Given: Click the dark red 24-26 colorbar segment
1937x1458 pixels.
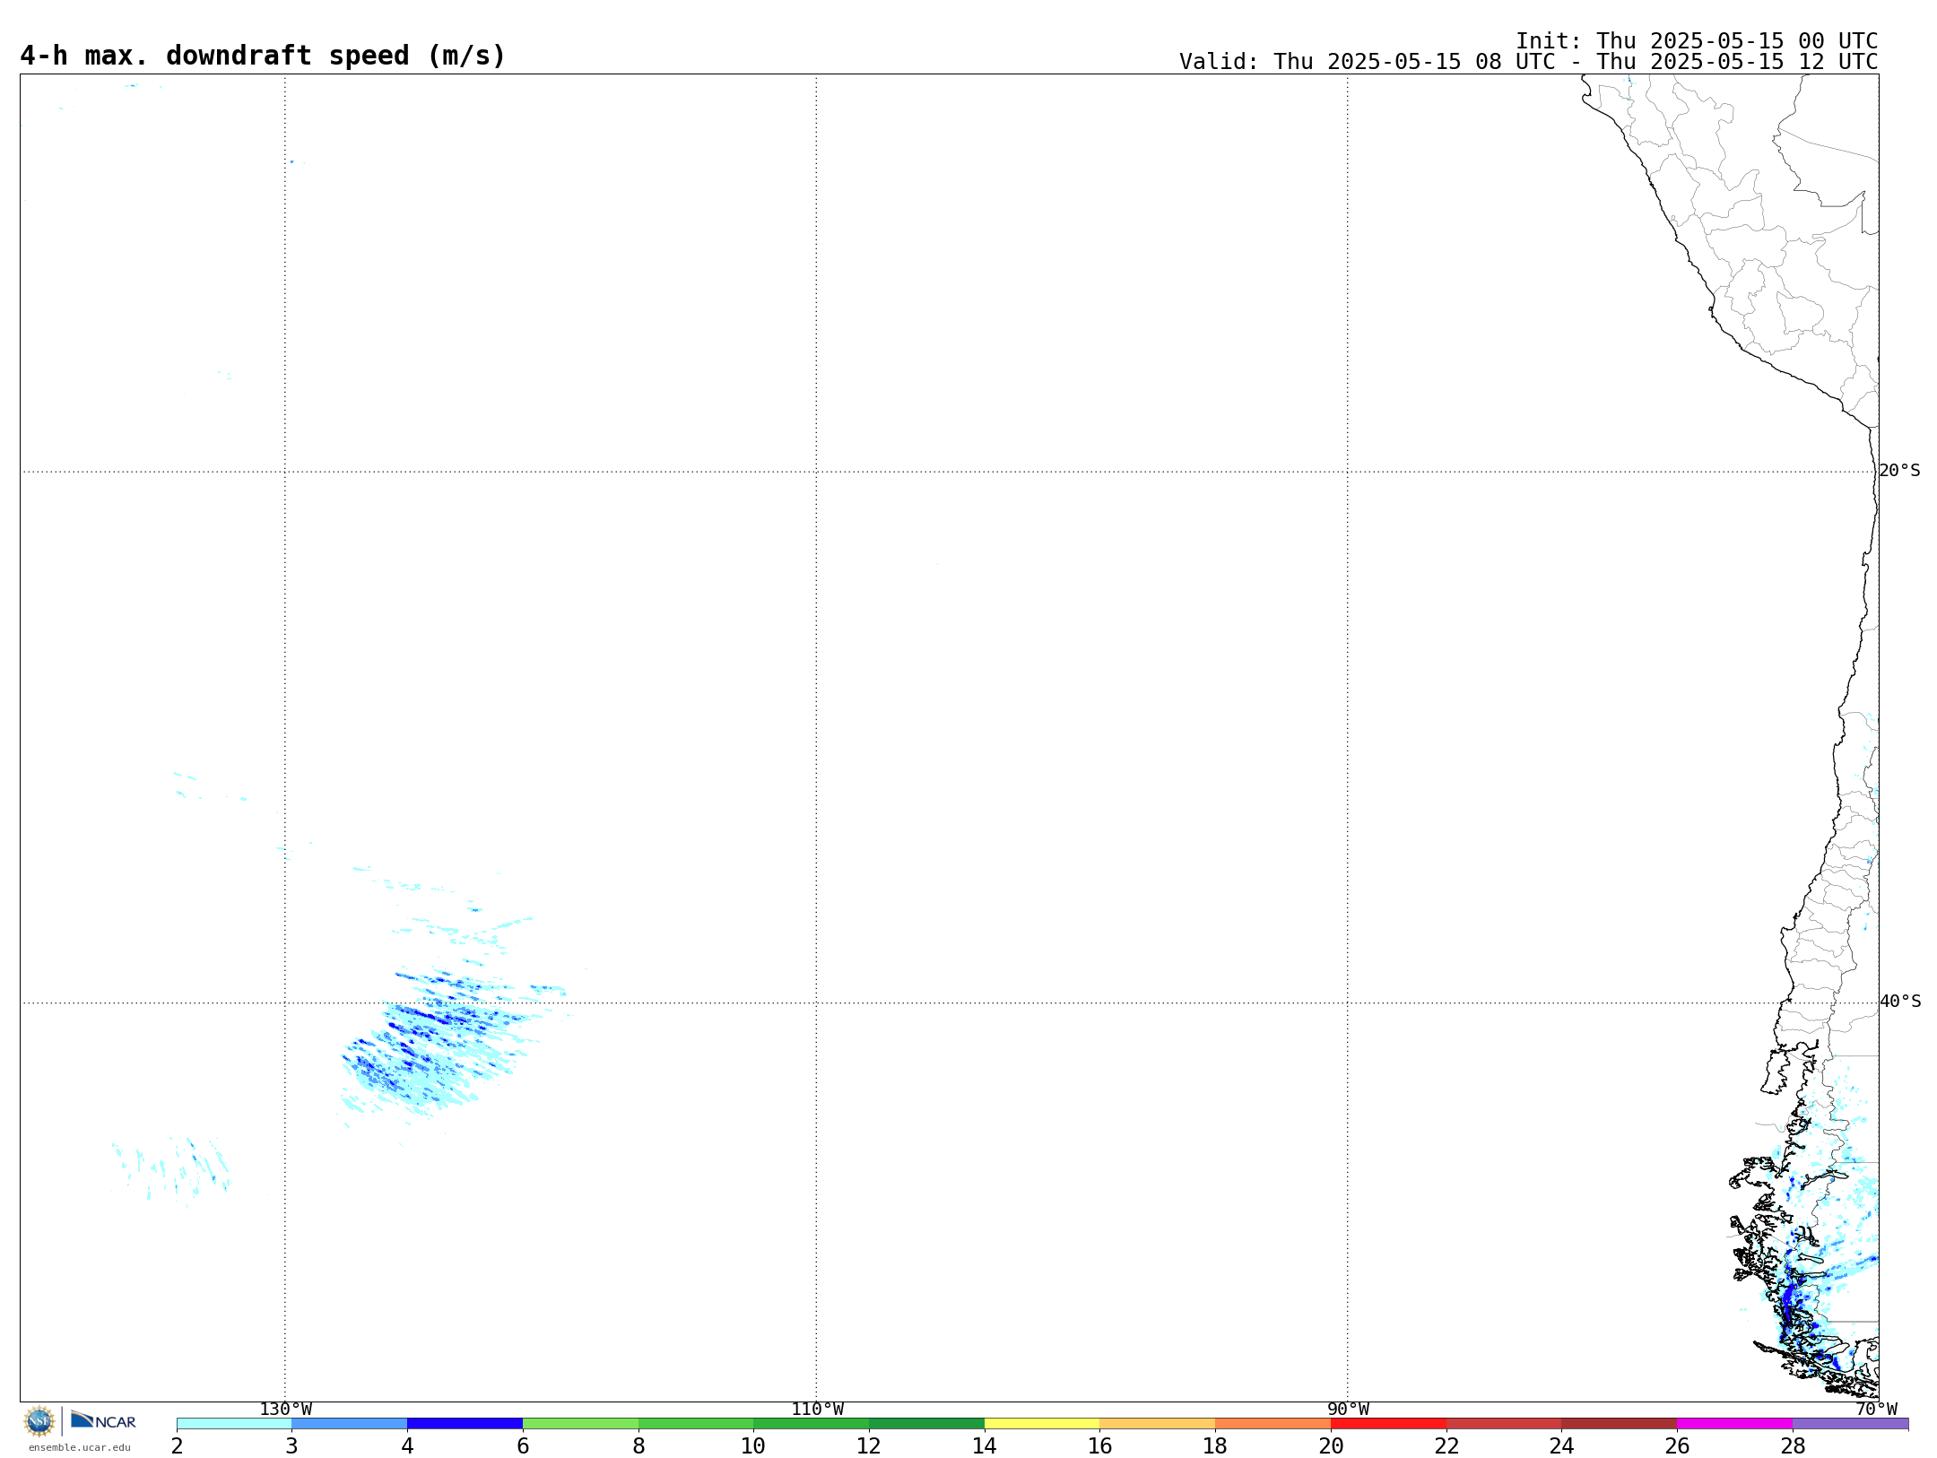Looking at the screenshot, I should pyautogui.click(x=1619, y=1424).
